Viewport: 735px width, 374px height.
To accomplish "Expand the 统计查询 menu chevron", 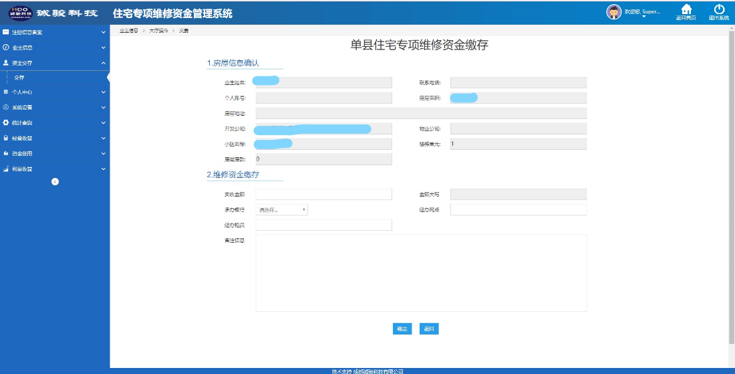I will (x=104, y=123).
